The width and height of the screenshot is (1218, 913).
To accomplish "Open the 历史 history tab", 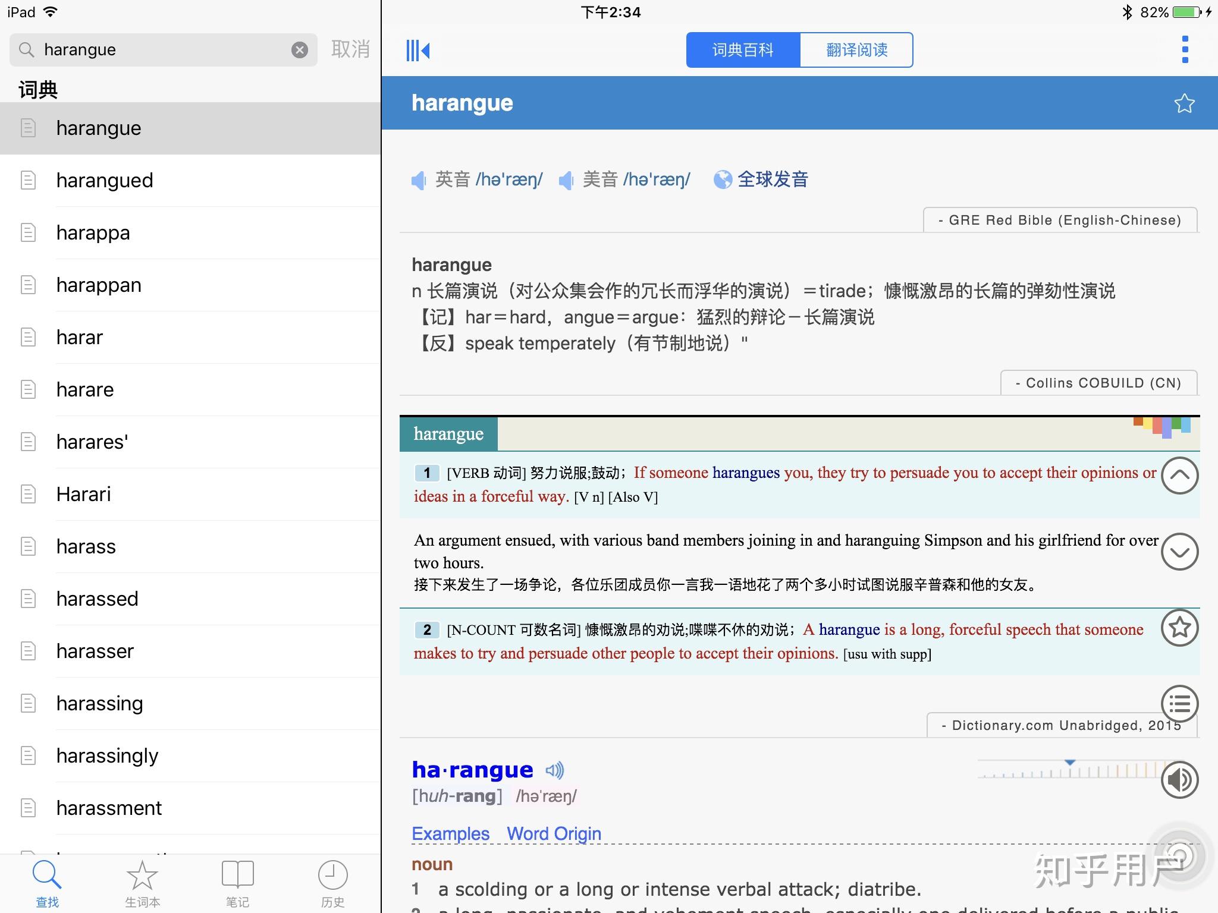I will (x=332, y=884).
